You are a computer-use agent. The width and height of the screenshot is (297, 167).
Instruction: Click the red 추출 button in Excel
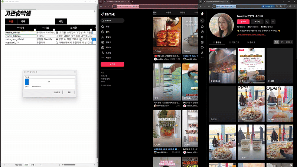point(11,22)
